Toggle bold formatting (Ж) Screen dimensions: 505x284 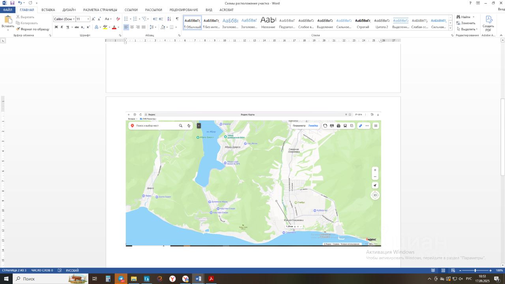pos(56,27)
